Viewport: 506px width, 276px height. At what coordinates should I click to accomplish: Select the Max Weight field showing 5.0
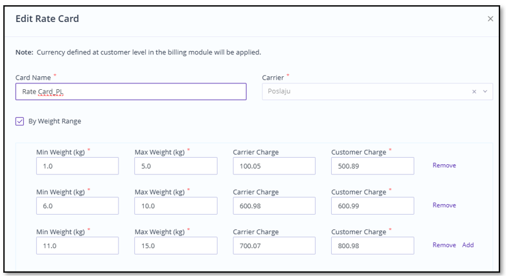point(176,166)
